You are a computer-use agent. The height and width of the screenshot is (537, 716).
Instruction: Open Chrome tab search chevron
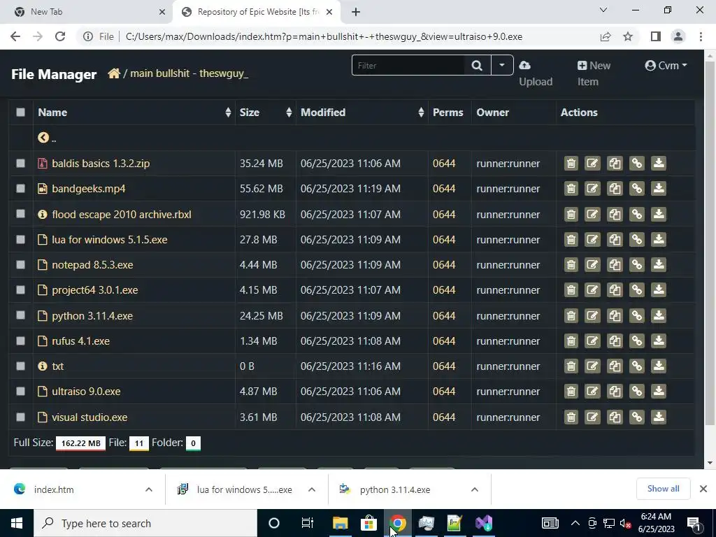[x=603, y=10]
